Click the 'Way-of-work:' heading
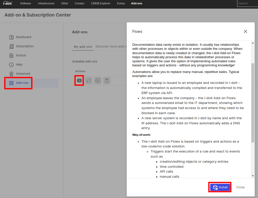Image resolution: width=258 pixels, height=198 pixels. (141, 135)
